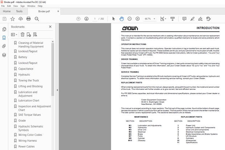Screen dimensions: 225x150
Task: Click the Save file icon
Action: 5,19
